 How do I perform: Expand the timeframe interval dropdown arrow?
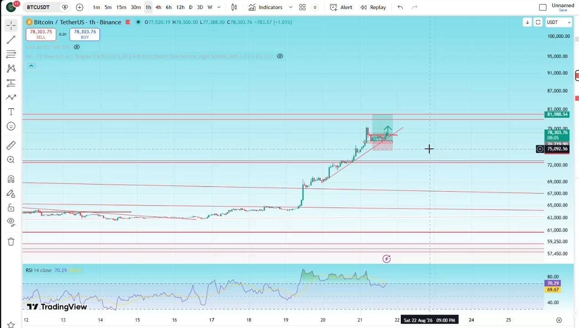[219, 7]
